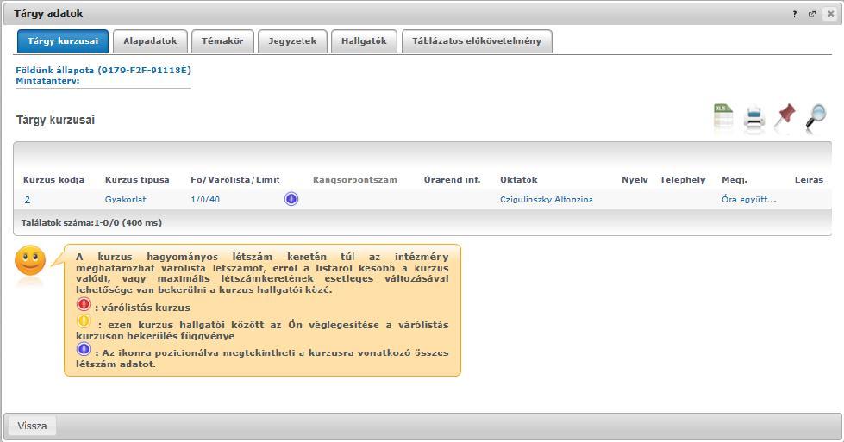Click yellow exclamation legend icon
The height and width of the screenshot is (442, 844).
pos(84,321)
